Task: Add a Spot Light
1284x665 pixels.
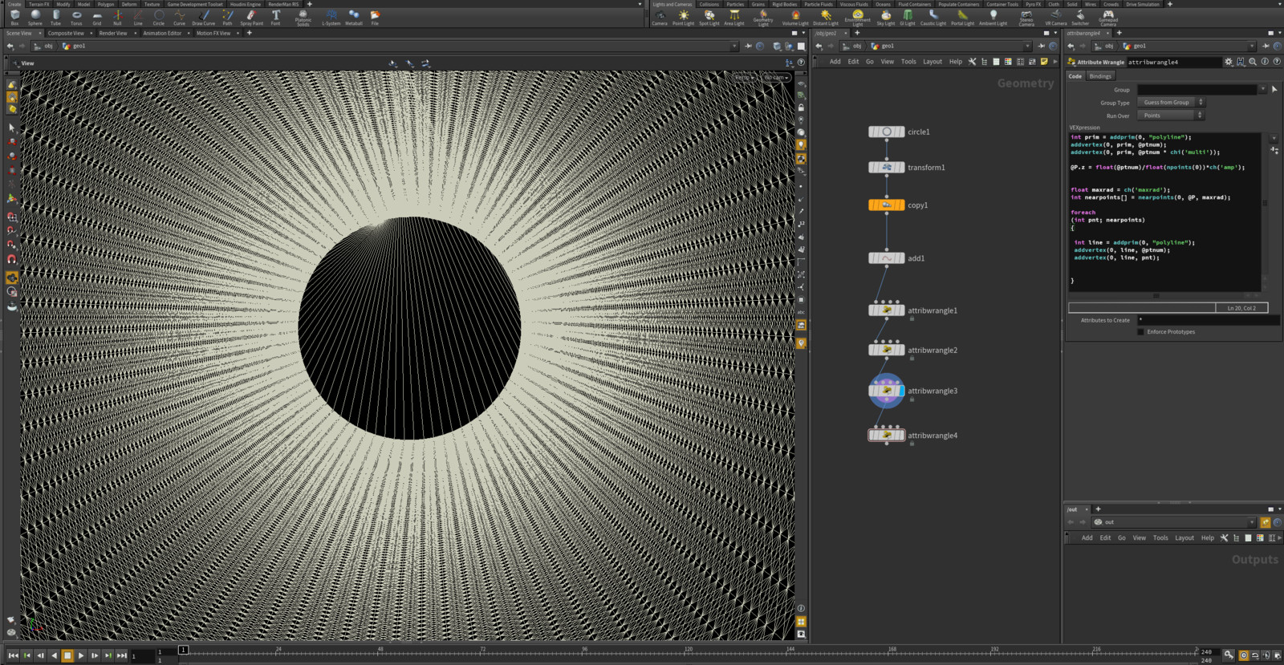Action: (x=709, y=18)
